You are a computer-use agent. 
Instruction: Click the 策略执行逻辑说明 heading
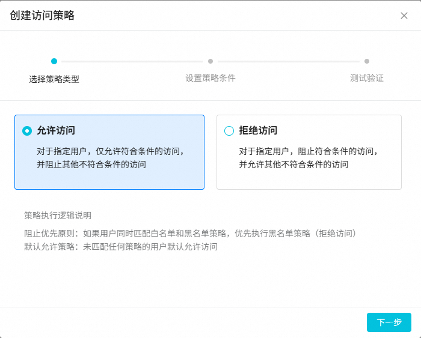tap(58, 216)
